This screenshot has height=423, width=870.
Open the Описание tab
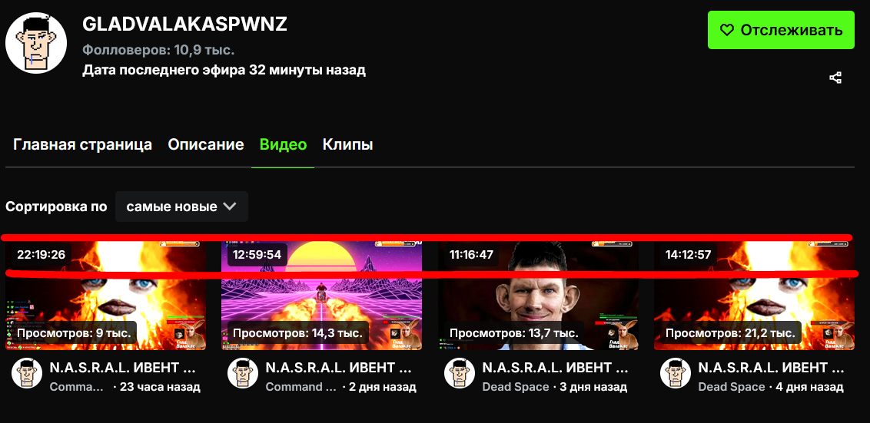tap(206, 144)
